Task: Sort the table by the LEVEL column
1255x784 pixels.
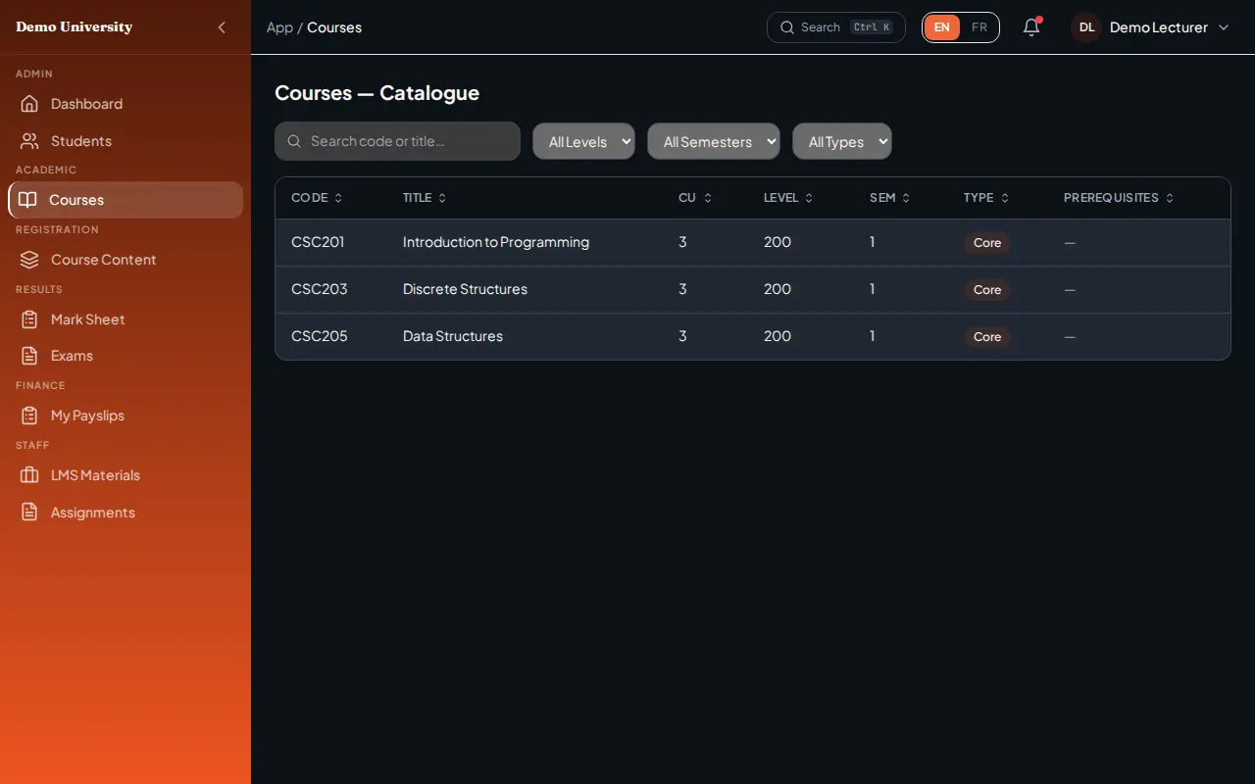Action: (x=788, y=198)
